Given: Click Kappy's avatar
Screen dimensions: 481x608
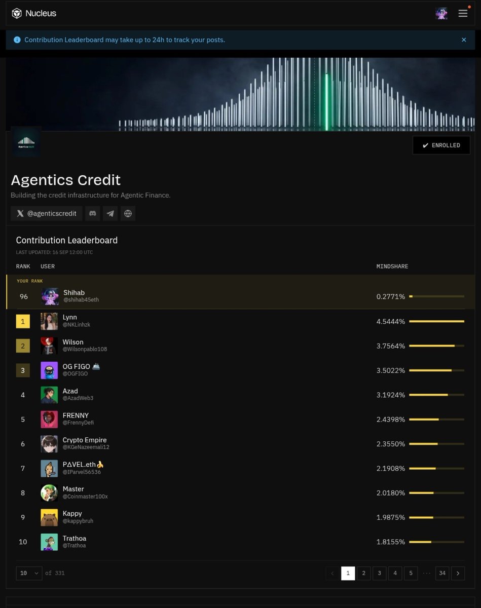Looking at the screenshot, I should click(49, 517).
